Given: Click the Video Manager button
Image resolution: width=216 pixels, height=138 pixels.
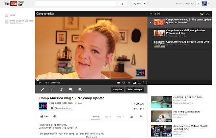Looking at the screenshot, I should click(x=135, y=90).
